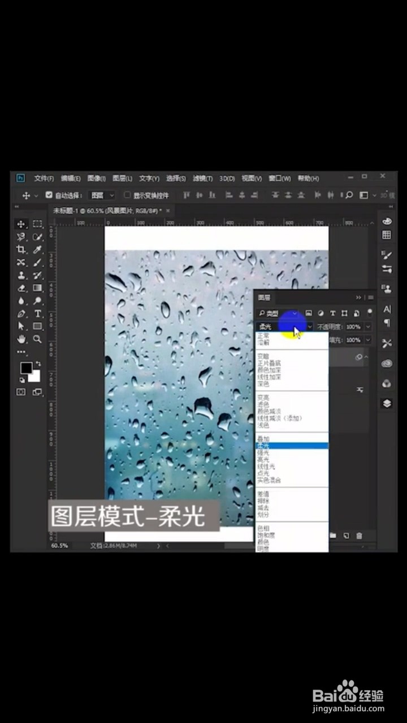Open the 类型 layer filter dropdown

[x=278, y=313]
